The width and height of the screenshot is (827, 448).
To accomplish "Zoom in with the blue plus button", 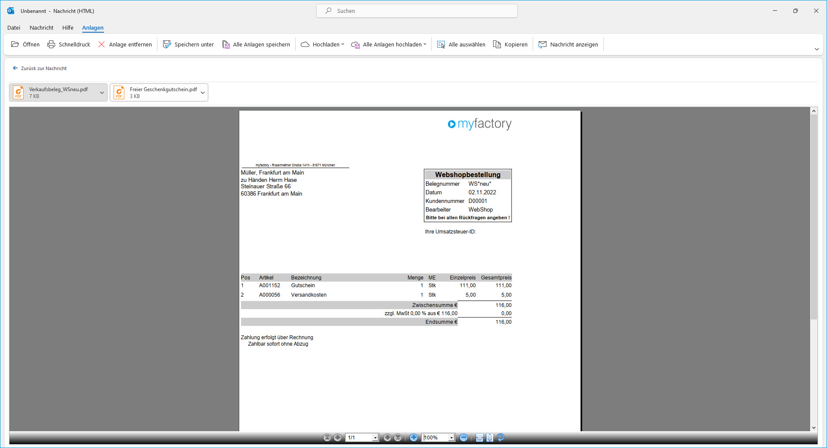I will point(413,438).
